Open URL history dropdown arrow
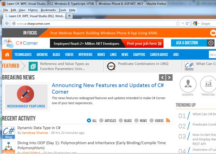The width and height of the screenshot is (216, 154). pyautogui.click(x=183, y=23)
